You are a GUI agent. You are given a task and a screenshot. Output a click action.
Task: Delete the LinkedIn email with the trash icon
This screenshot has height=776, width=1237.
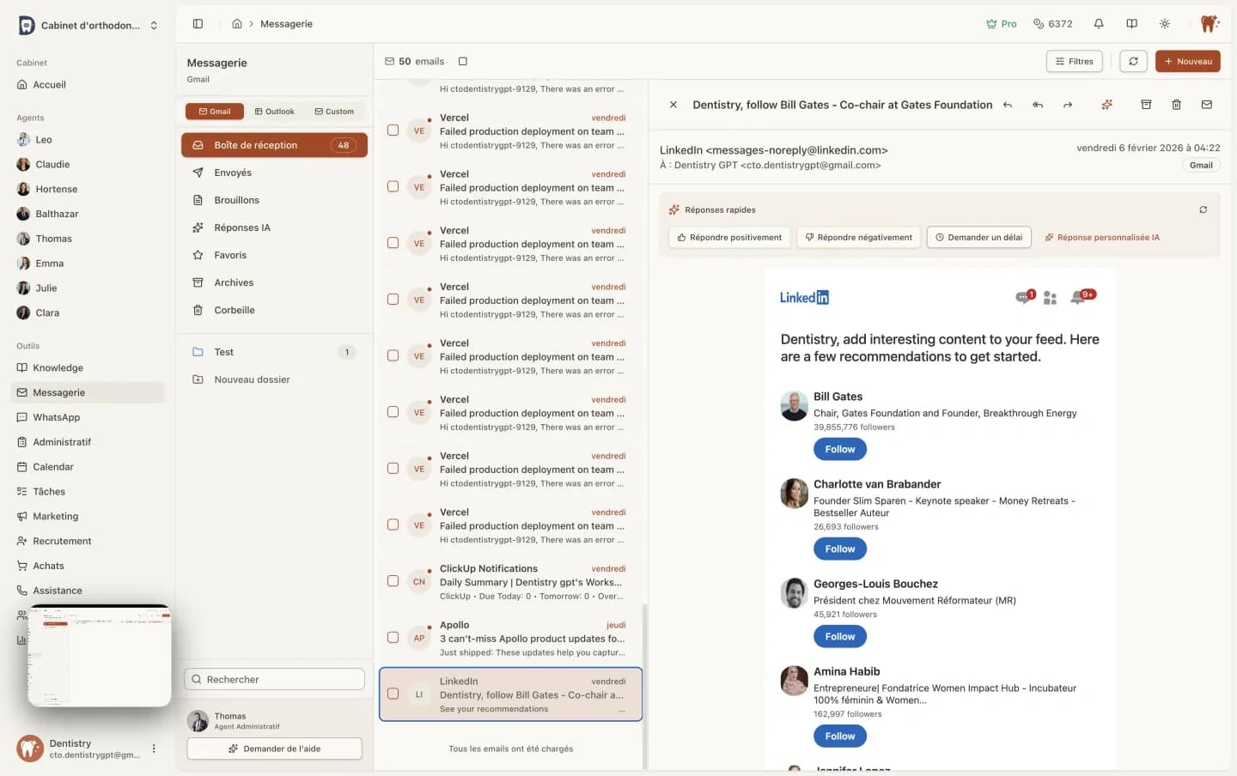coord(1176,105)
